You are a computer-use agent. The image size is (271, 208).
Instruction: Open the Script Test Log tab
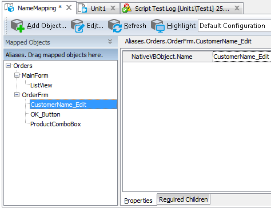182,9
